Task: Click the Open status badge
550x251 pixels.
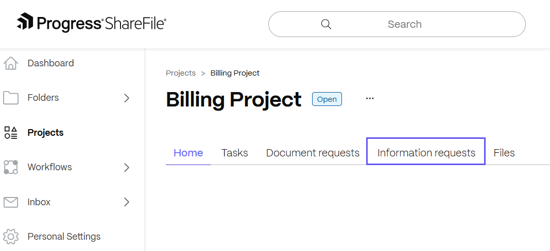Action: (x=327, y=99)
